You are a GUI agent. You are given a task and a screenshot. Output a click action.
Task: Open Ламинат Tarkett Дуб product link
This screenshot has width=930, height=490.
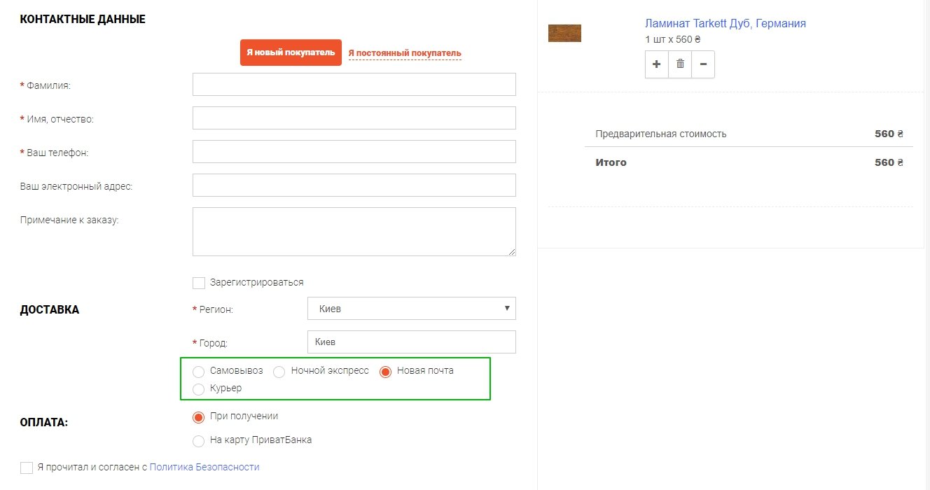(x=725, y=24)
